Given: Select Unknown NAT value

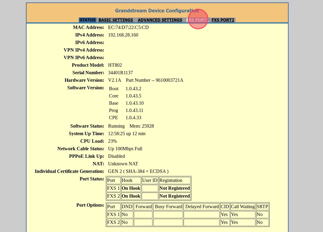Looking at the screenshot, I should [123, 164].
